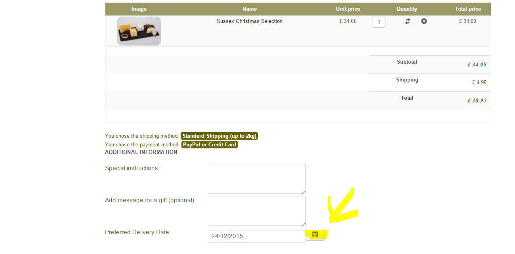The width and height of the screenshot is (515, 254).
Task: Click the Shipping cost £ 4.95
Action: [x=479, y=83]
